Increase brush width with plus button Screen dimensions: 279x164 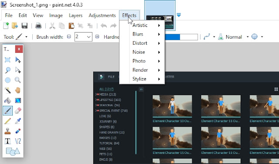(x=97, y=36)
